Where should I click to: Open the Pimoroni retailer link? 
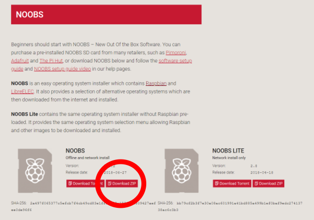point(176,53)
